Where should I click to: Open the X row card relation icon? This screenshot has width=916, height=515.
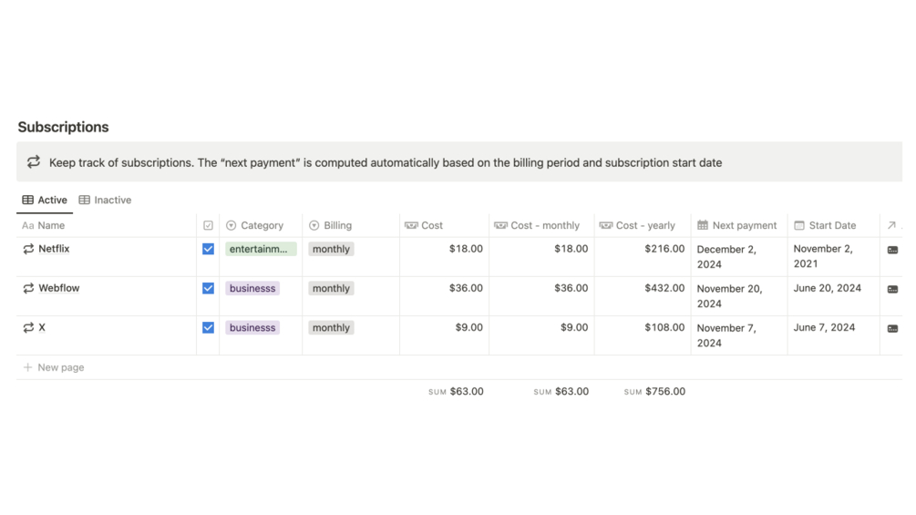point(892,329)
